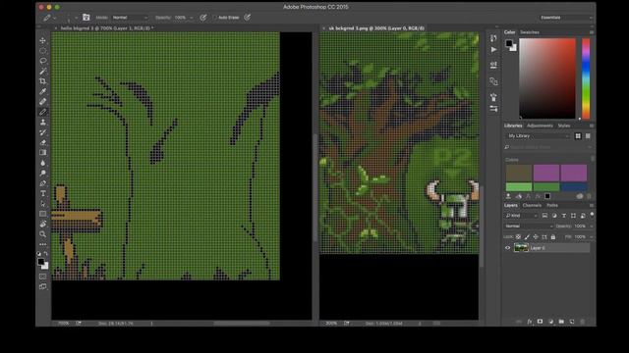Screen dimensions: 629x353
Task: Select the Clone Stamp tool
Action: coord(43,122)
